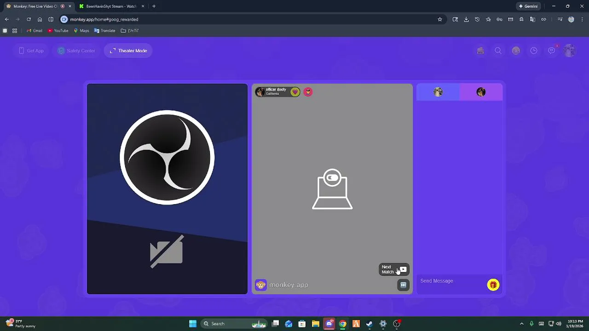This screenshot has width=589, height=331.
Task: Open the Gmail bookmark
Action: pos(35,31)
